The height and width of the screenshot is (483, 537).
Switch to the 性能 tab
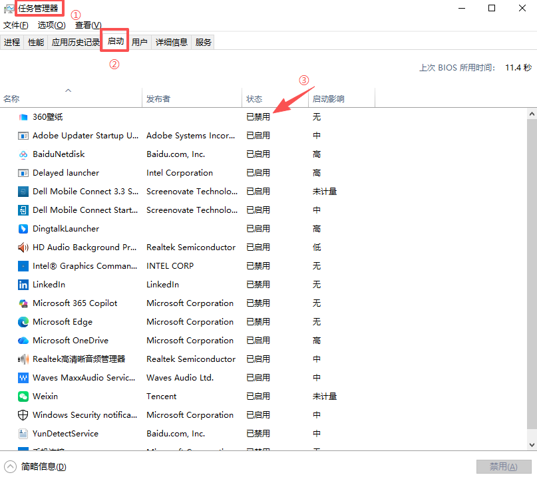[36, 42]
